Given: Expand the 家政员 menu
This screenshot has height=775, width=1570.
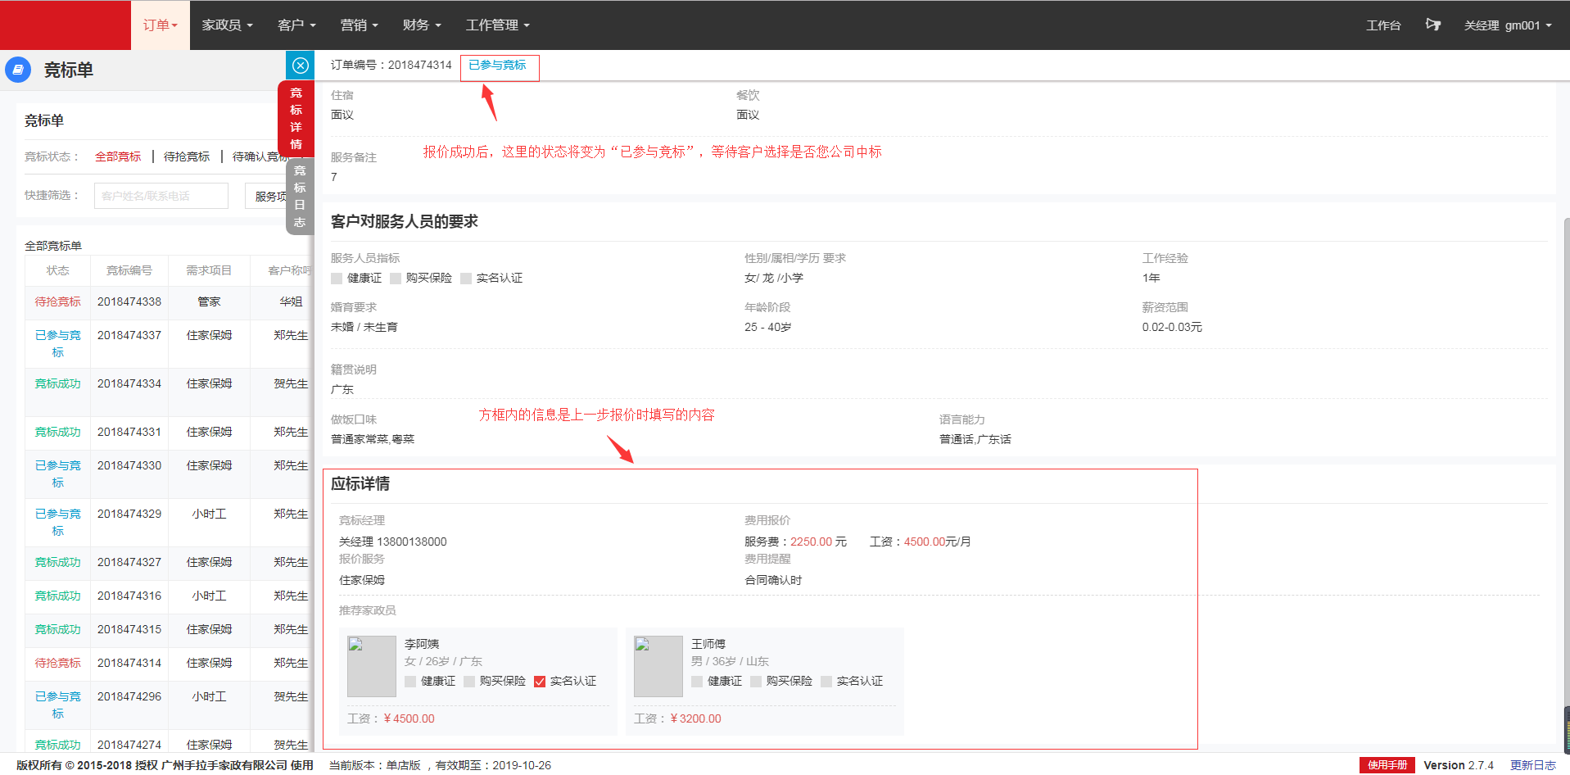Looking at the screenshot, I should (227, 25).
